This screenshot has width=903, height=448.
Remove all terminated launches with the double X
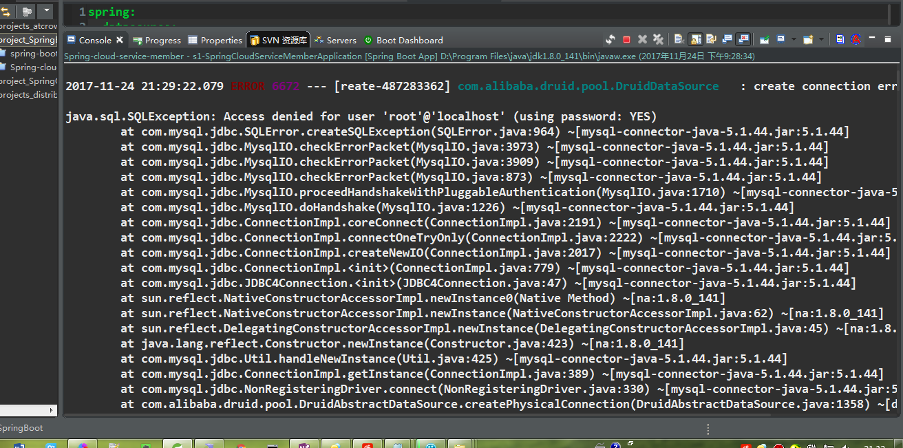[658, 39]
